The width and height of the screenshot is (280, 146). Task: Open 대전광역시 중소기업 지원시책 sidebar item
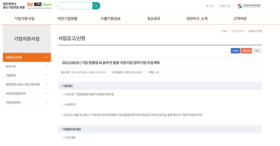pos(27,84)
